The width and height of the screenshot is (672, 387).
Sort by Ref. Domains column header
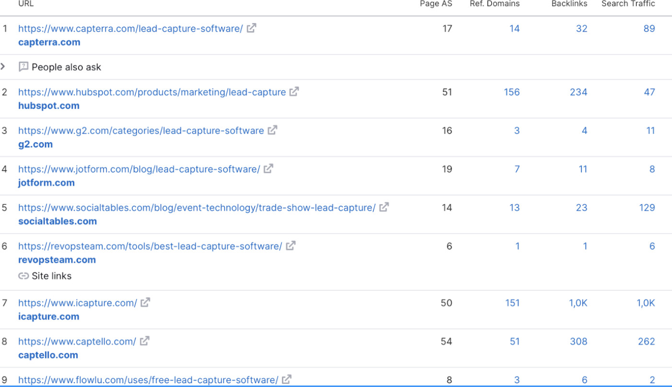pyautogui.click(x=494, y=4)
